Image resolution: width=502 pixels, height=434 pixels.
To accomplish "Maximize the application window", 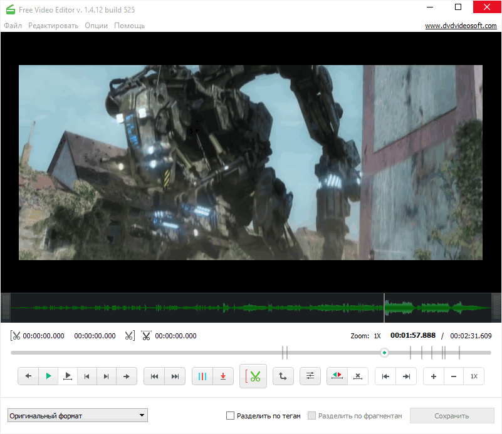I will (x=458, y=7).
